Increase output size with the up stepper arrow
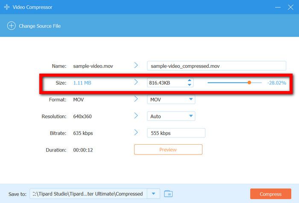This screenshot has width=299, height=203. 189,80
